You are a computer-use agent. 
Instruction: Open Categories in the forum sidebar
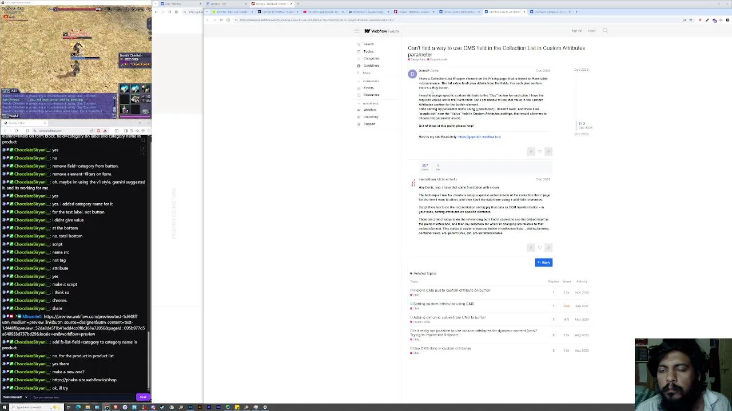tap(371, 58)
